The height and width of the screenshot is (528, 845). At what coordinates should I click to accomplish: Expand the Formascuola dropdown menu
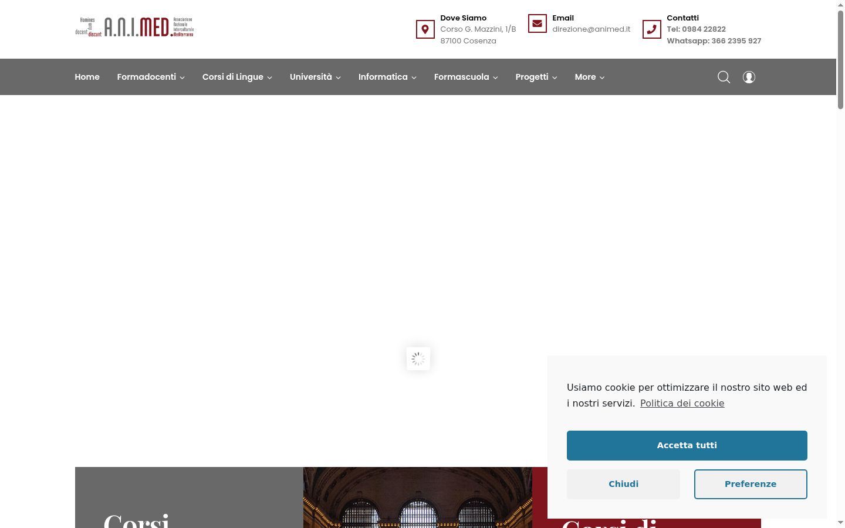(466, 77)
